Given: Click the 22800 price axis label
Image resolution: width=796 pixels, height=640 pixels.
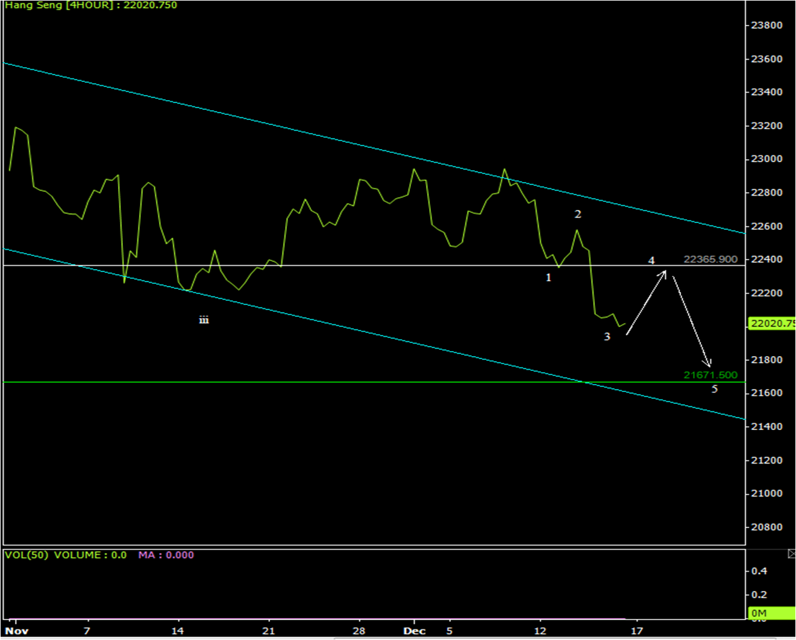Looking at the screenshot, I should coord(767,193).
